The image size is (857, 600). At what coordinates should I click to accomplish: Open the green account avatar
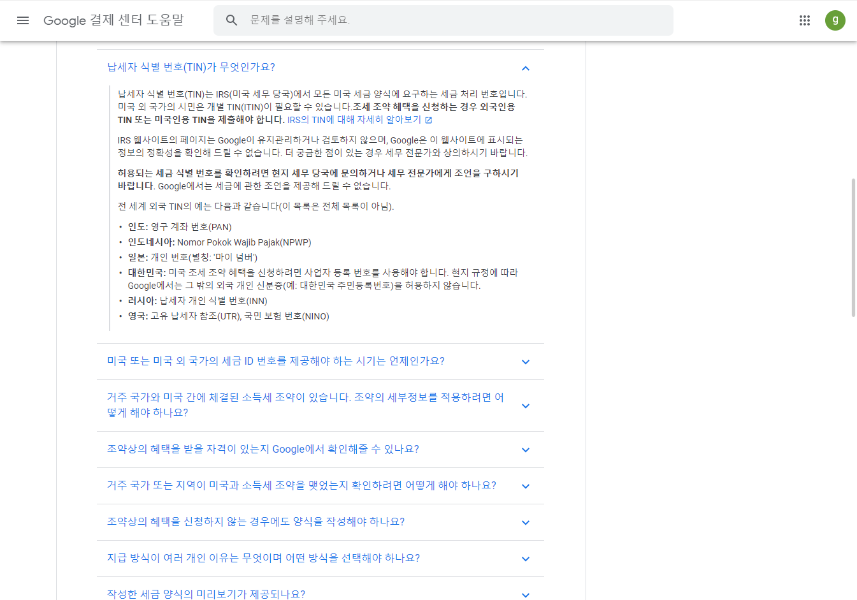click(x=835, y=20)
